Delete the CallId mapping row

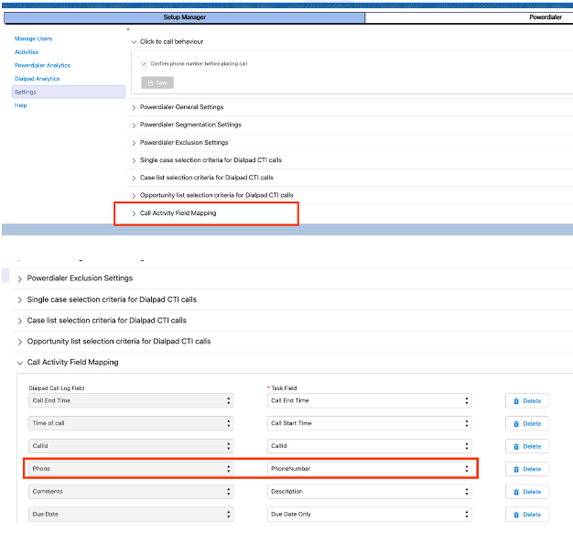coord(527,447)
